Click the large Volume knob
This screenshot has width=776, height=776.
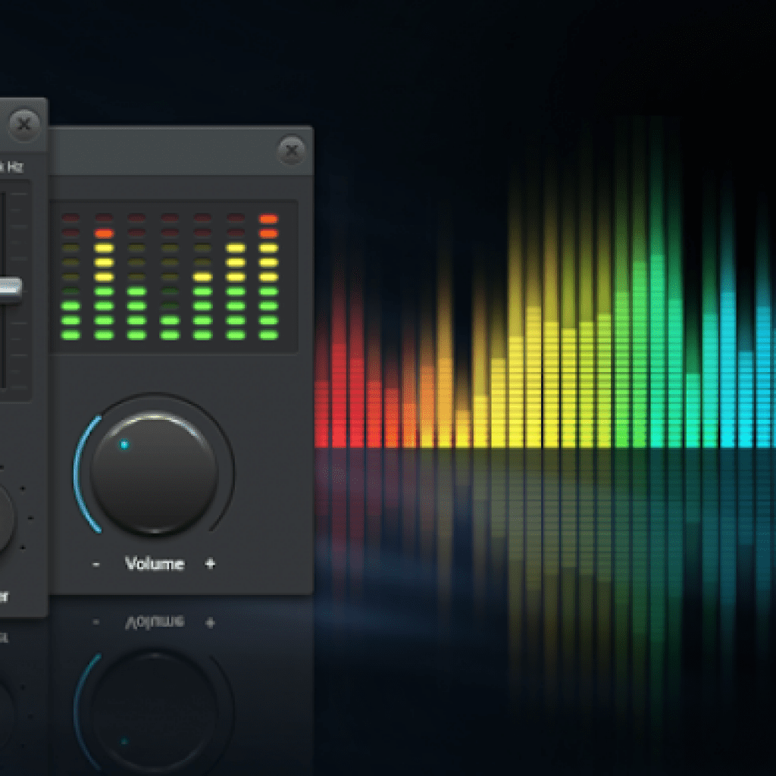pyautogui.click(x=155, y=473)
